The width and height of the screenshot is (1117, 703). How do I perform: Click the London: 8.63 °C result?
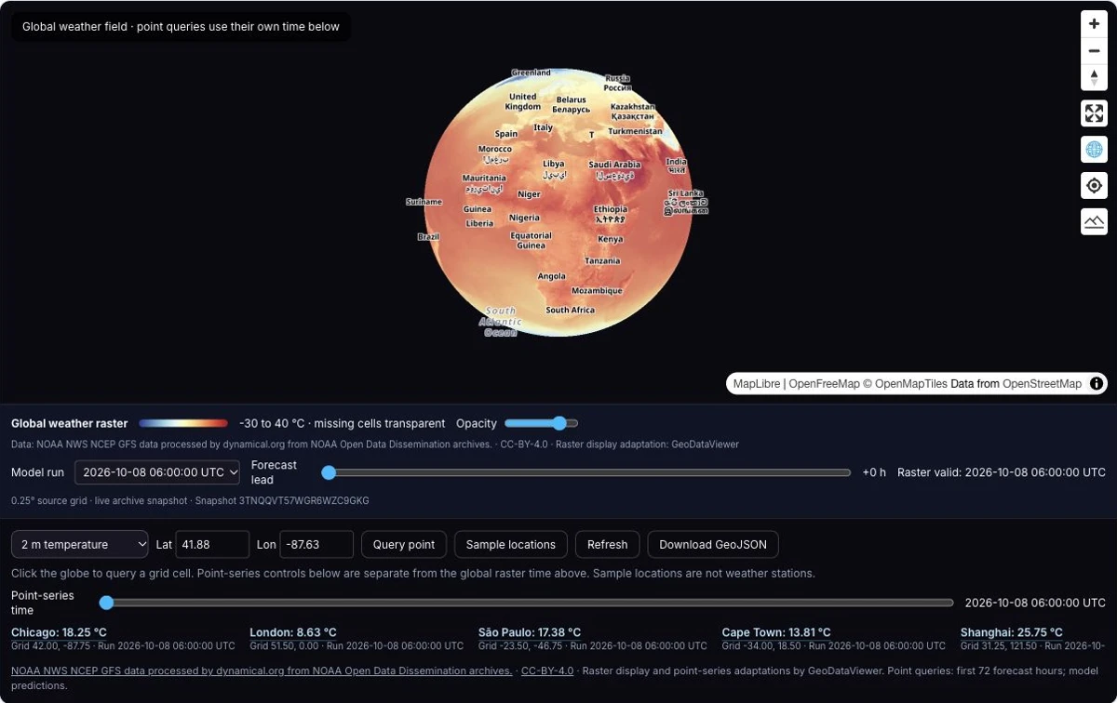(x=293, y=632)
